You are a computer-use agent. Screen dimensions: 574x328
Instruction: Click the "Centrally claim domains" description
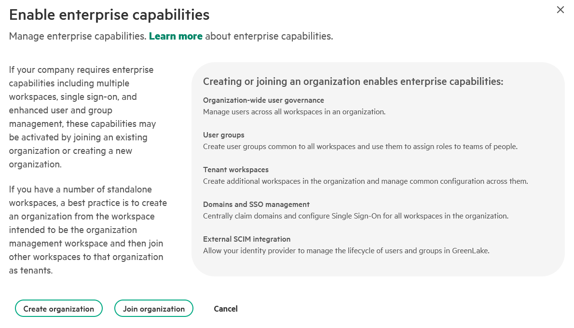click(355, 216)
